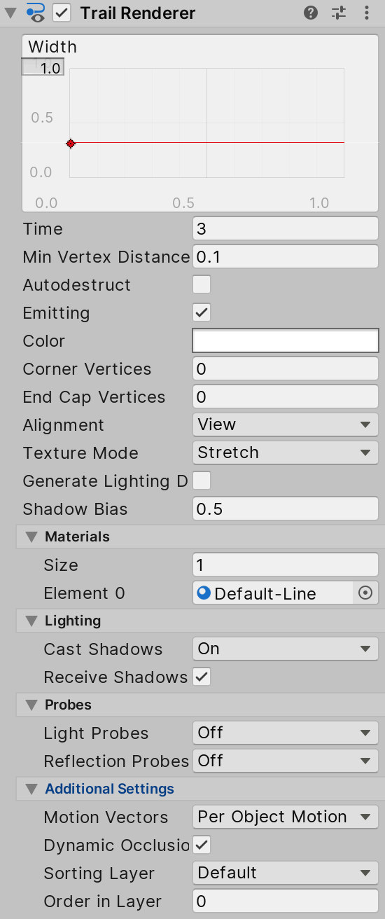The image size is (385, 919).
Task: Toggle the Emitting checkbox off
Action: click(x=202, y=312)
